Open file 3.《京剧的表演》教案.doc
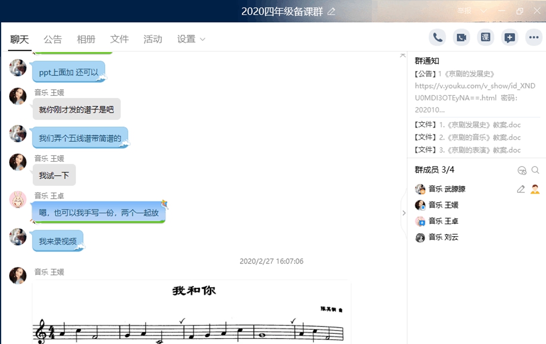Screen dimensions: 546x344 pos(468,150)
